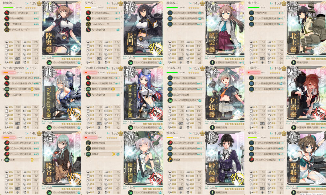Click the yellow proficiency chevrons on Suzuya's aircraft slot
Screen dimensions: 326x195
[32, 160]
